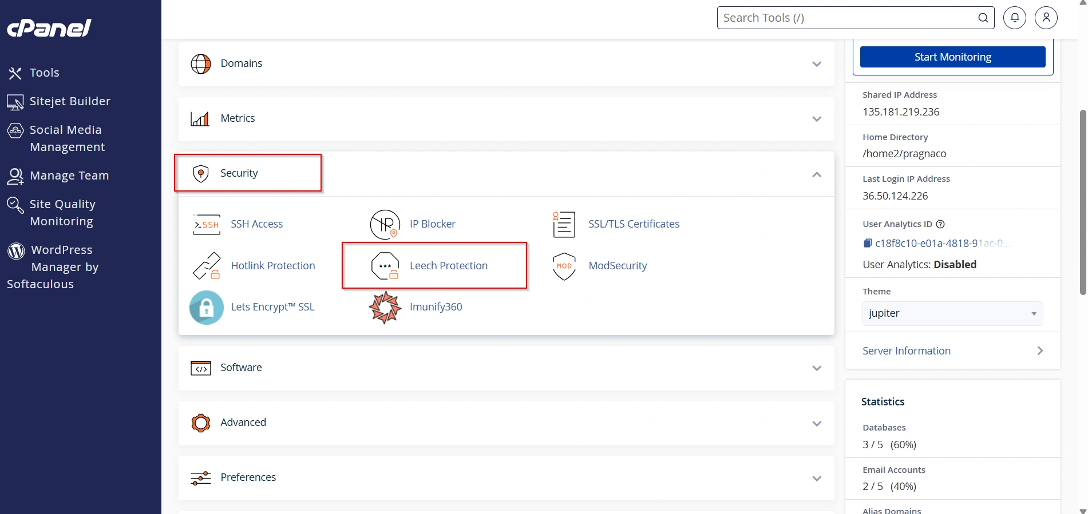Screen dimensions: 1088x514
Task: Click the Social Media Management icon
Action: click(x=15, y=131)
